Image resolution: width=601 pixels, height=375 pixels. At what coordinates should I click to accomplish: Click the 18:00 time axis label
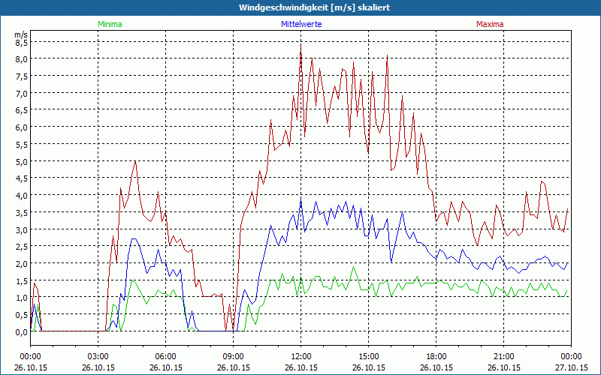click(436, 356)
